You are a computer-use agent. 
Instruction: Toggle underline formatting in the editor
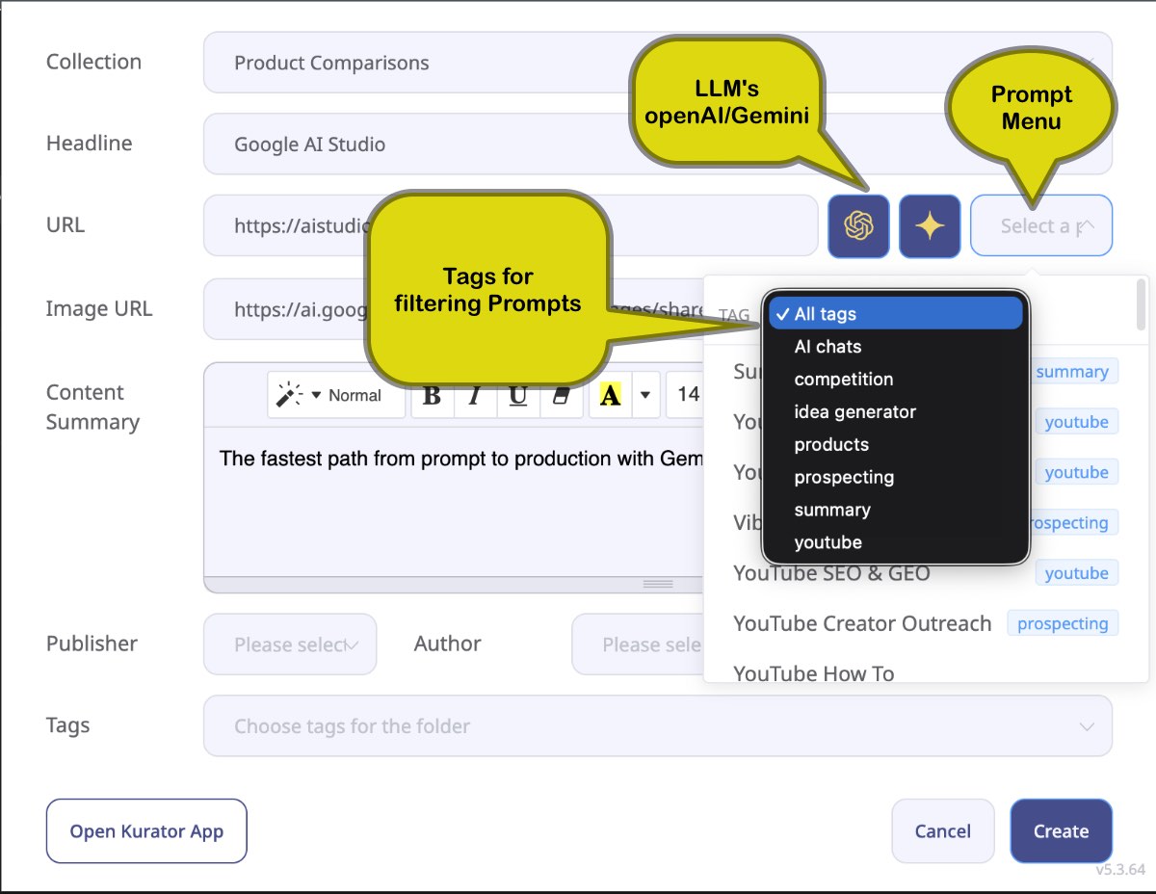pos(518,395)
